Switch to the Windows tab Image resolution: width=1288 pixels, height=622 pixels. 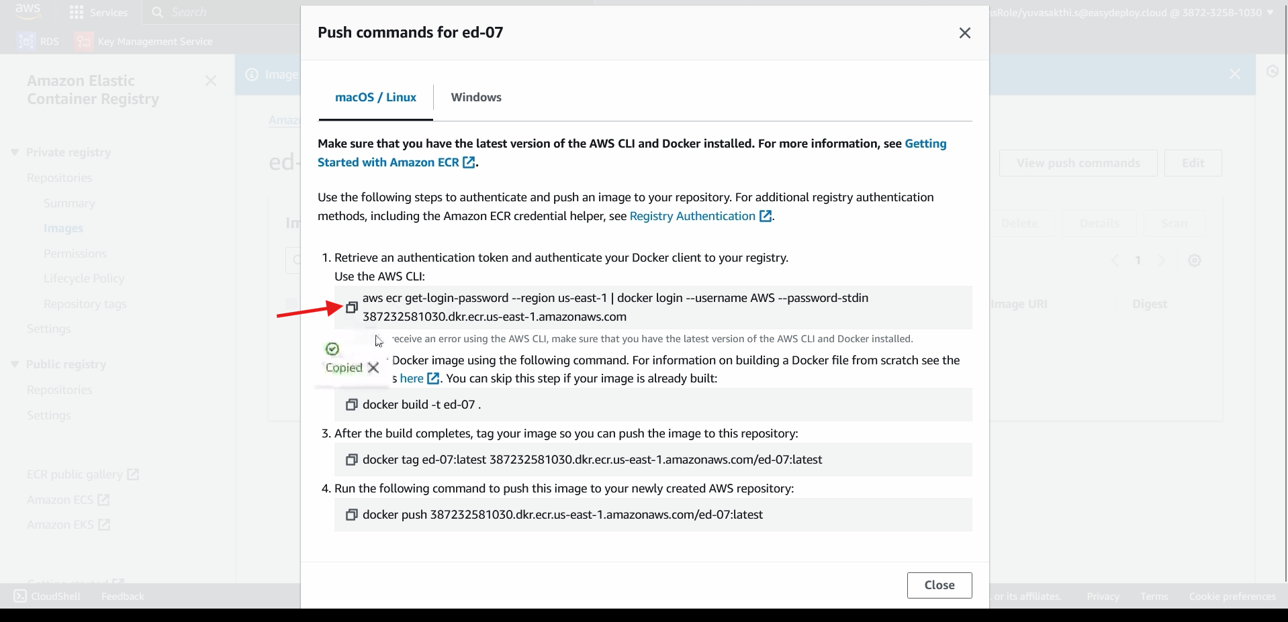476,97
